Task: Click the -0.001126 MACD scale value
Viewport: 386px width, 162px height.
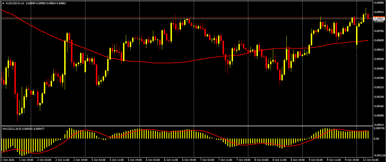Action: tap(379, 155)
